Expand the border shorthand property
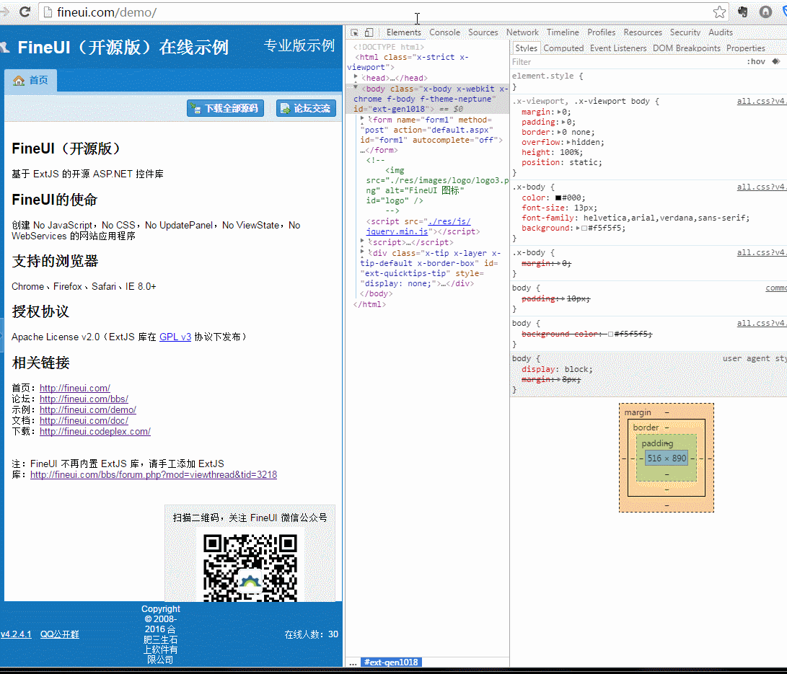Viewport: 787px width, 674px height. coord(560,133)
